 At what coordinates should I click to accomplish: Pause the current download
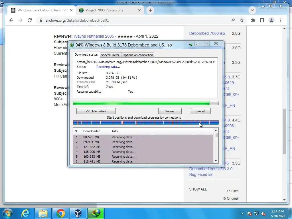tap(170, 111)
